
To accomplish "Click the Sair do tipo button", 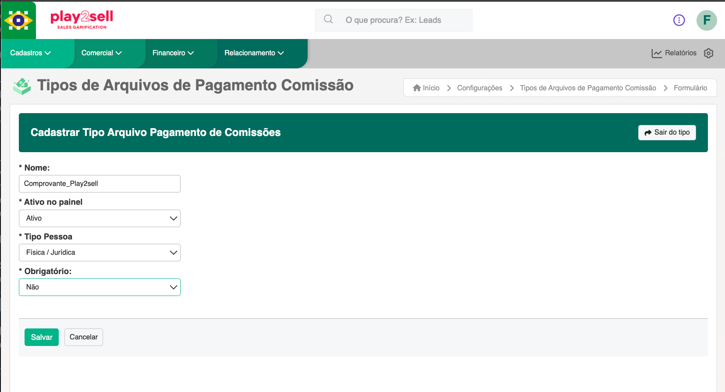I will 667,132.
